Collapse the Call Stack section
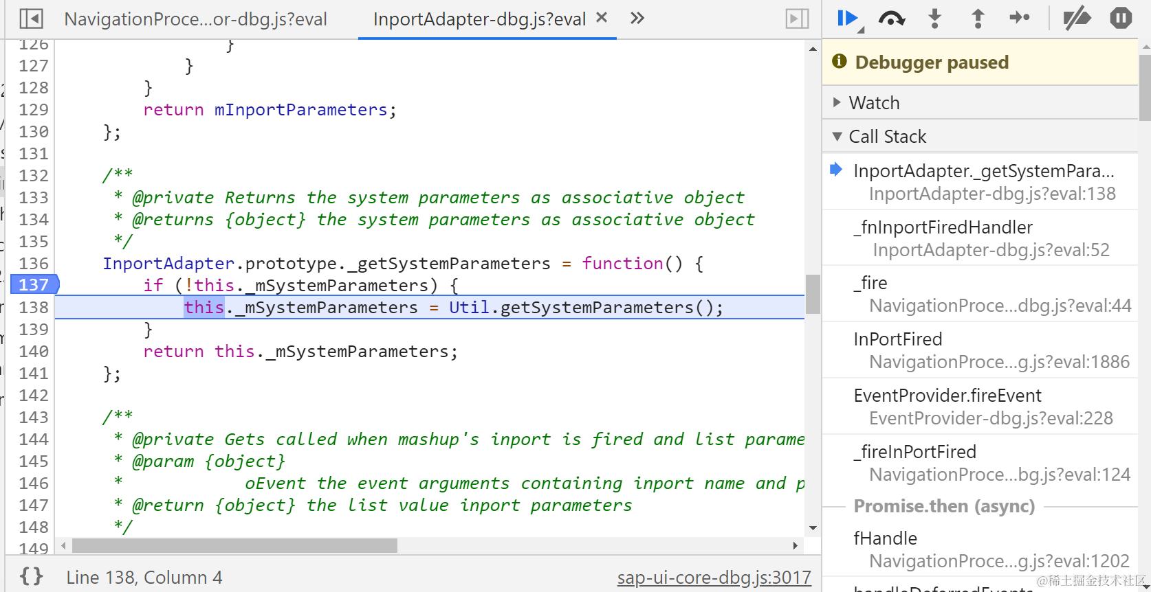Viewport: 1151px width, 592px height. click(980, 136)
